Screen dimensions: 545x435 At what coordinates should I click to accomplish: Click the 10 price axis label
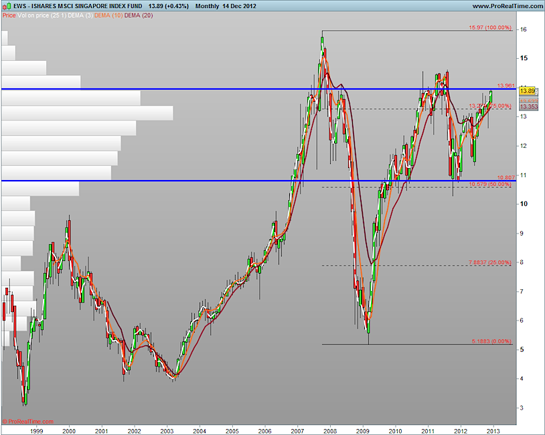[524, 204]
